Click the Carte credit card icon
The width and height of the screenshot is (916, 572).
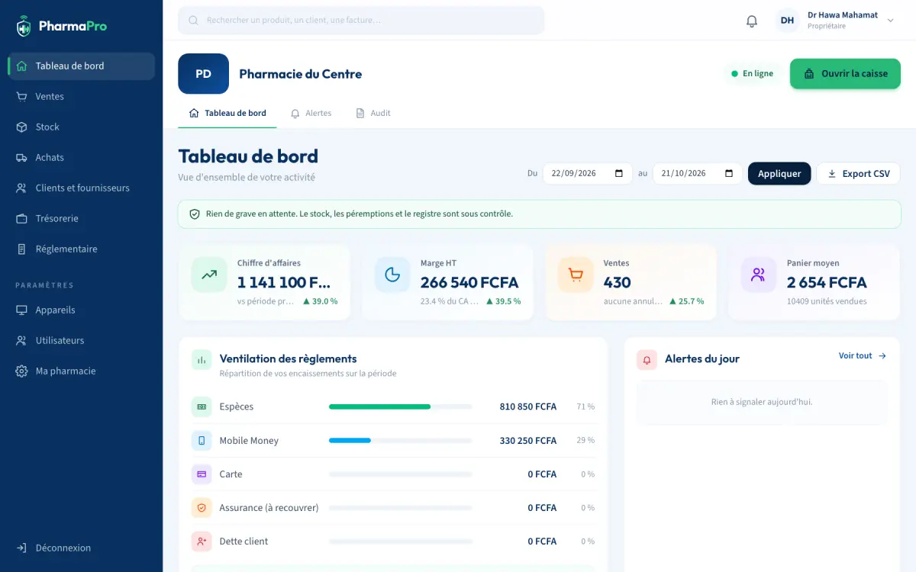pyautogui.click(x=202, y=474)
